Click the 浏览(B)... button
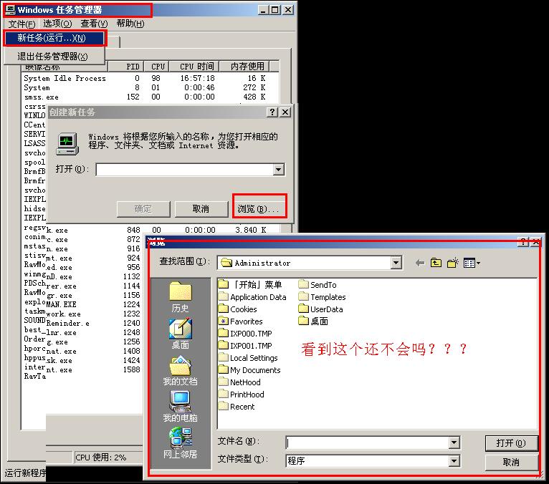 [259, 209]
